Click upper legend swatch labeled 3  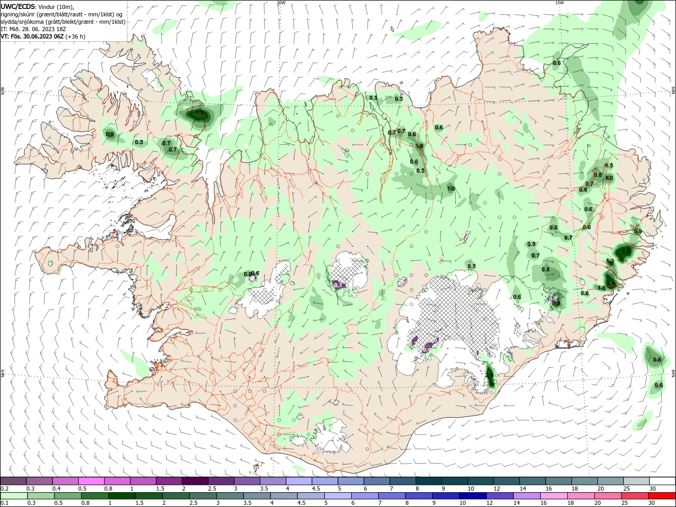[247, 481]
